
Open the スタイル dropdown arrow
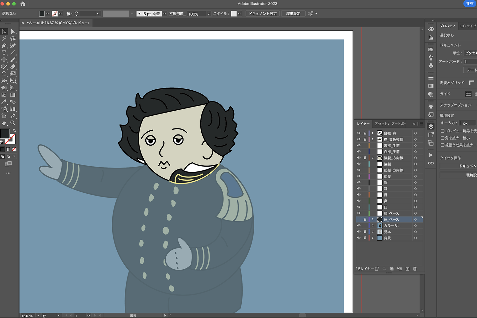pyautogui.click(x=239, y=14)
